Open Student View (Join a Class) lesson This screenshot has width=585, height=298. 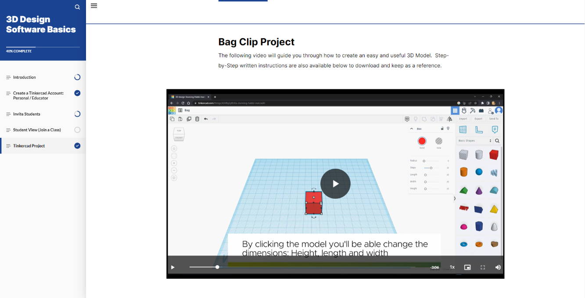pyautogui.click(x=43, y=130)
